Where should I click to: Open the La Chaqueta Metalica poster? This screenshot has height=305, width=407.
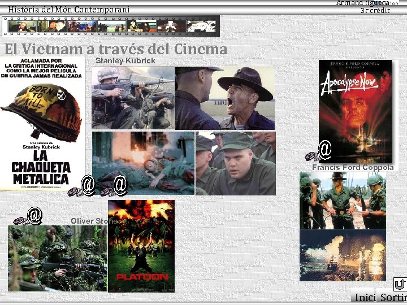(x=42, y=124)
